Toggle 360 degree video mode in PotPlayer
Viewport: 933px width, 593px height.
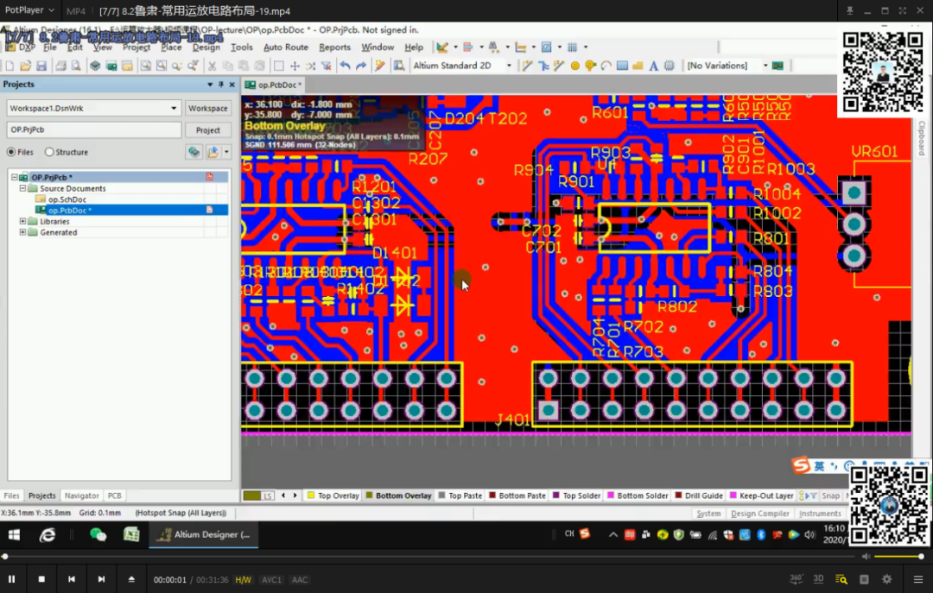click(x=796, y=578)
